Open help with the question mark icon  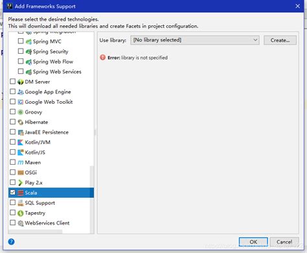[11, 241]
